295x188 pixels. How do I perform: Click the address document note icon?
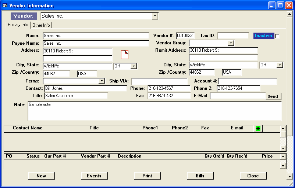click(x=125, y=54)
